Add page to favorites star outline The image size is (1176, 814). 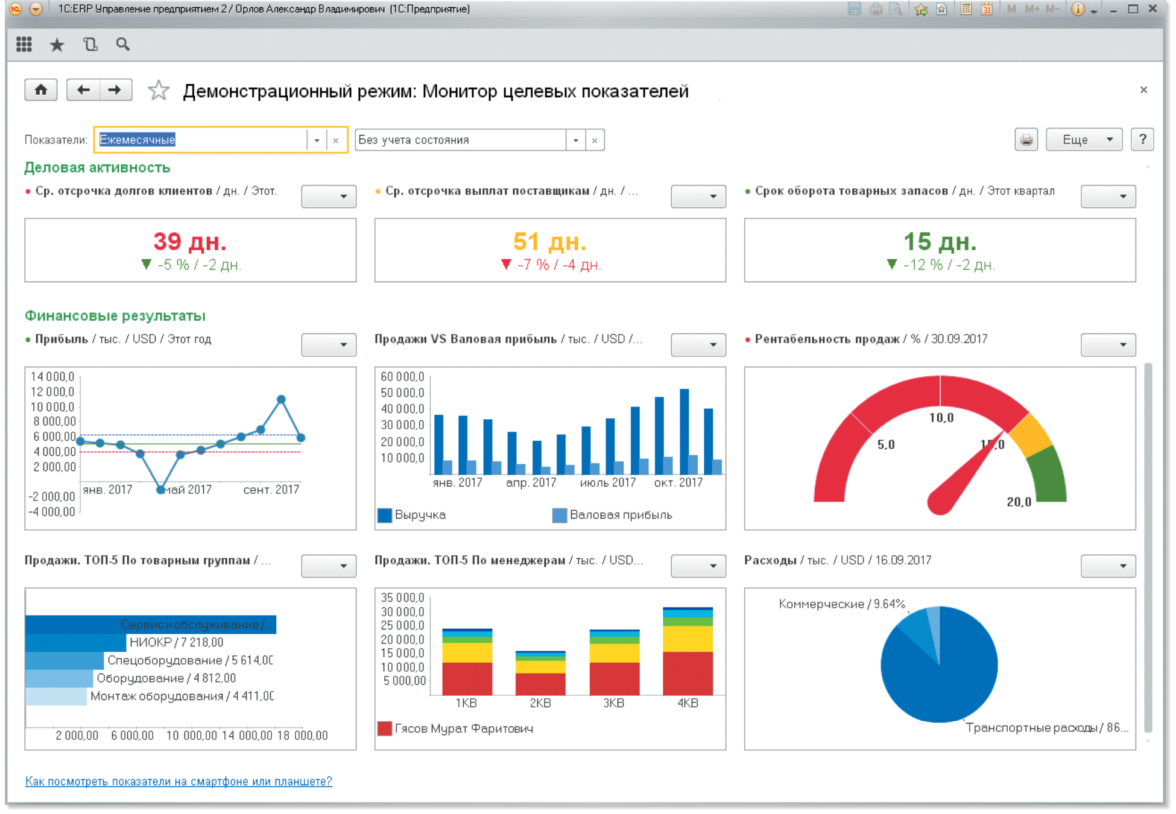[159, 91]
